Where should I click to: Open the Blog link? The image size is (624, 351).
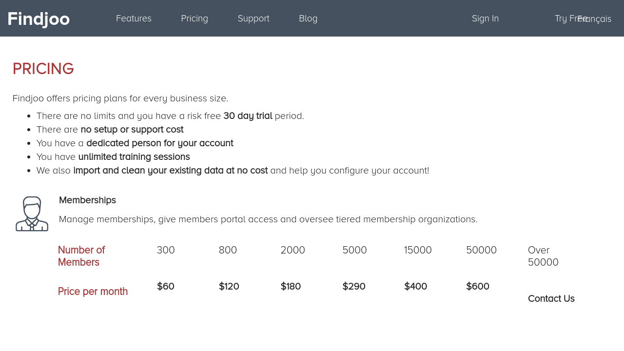(x=308, y=19)
